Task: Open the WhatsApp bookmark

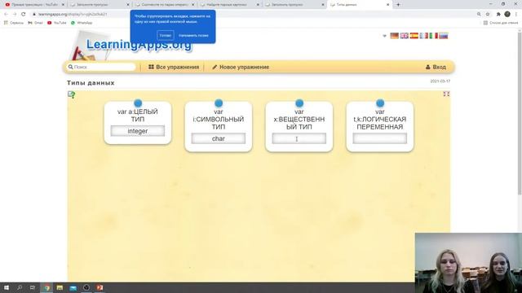Action: pyautogui.click(x=82, y=23)
